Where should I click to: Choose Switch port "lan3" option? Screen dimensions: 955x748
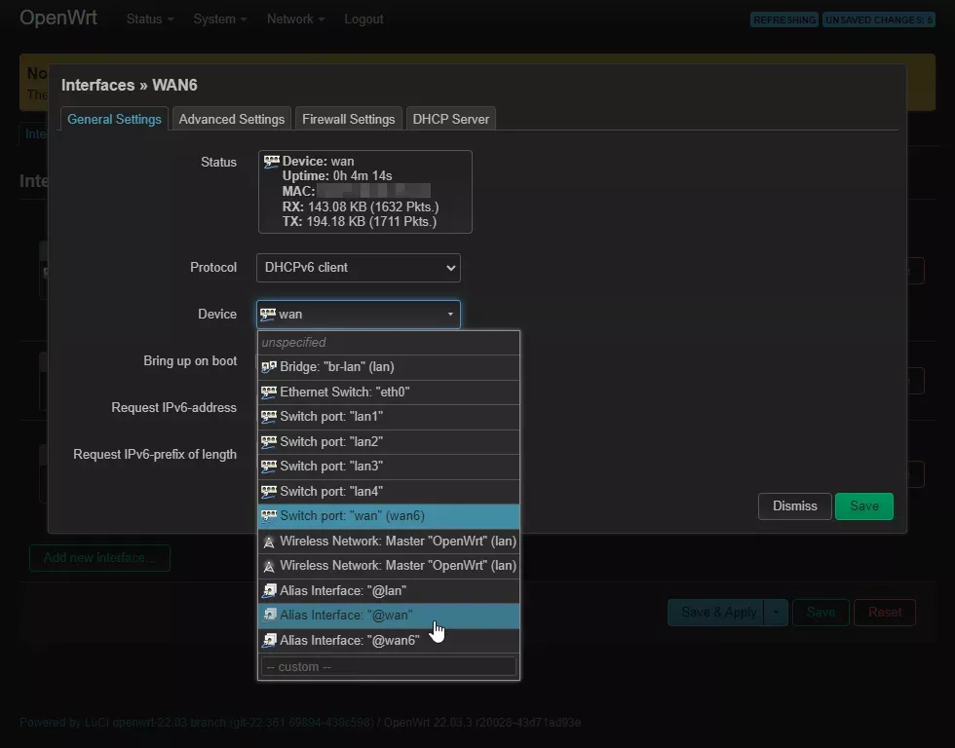pyautogui.click(x=389, y=467)
